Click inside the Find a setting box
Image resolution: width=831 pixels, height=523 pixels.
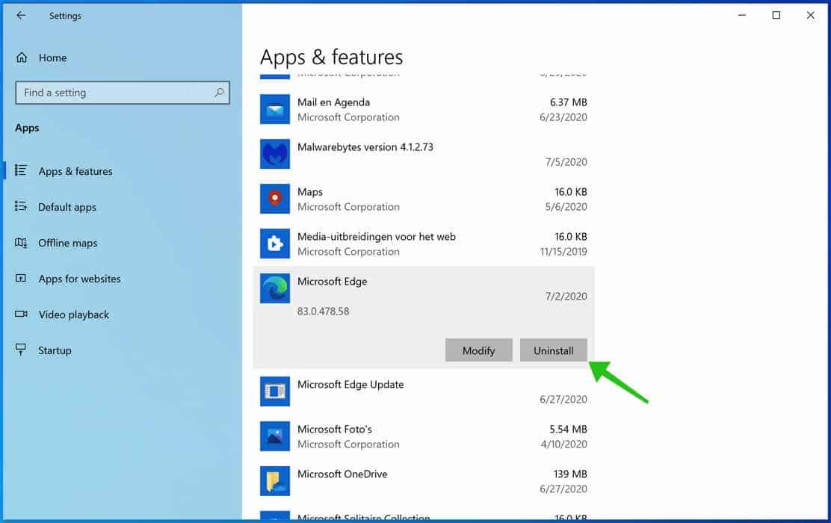pos(112,93)
